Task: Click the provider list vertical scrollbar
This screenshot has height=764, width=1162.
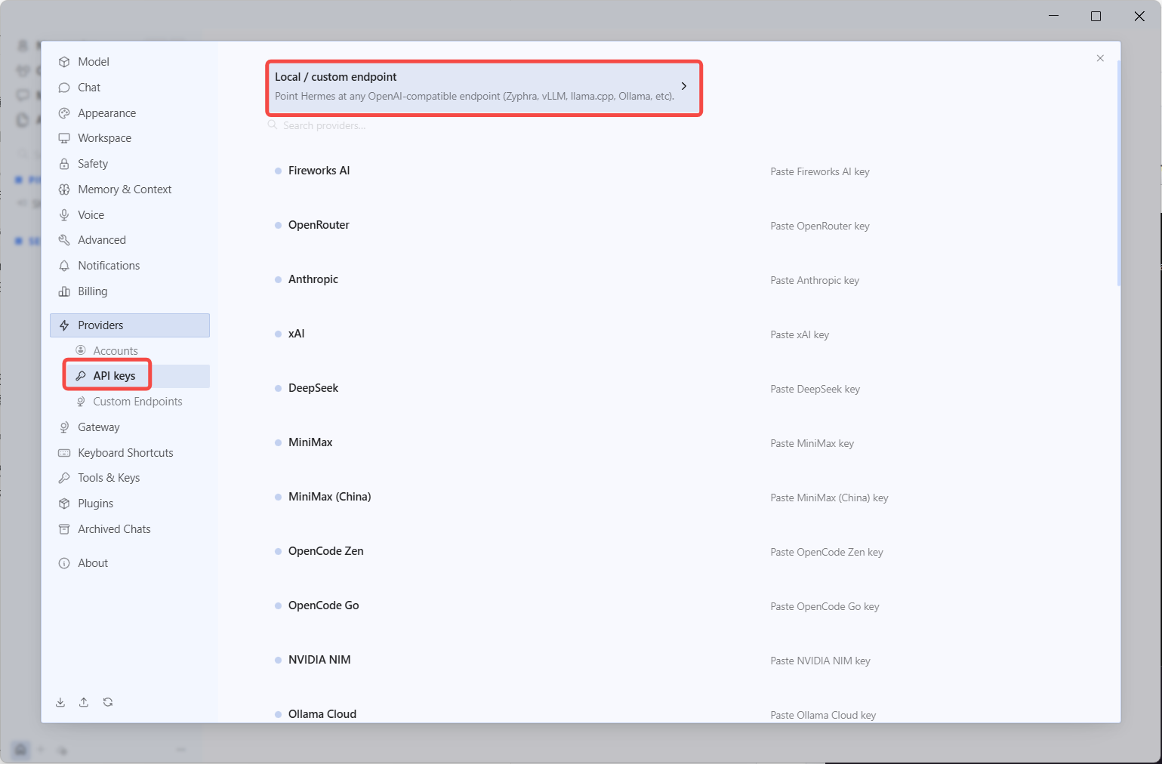Action: [x=1118, y=173]
